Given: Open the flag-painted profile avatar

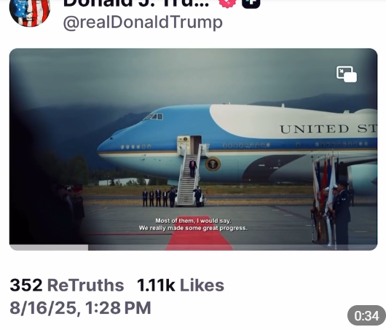Looking at the screenshot, I should pyautogui.click(x=30, y=11).
